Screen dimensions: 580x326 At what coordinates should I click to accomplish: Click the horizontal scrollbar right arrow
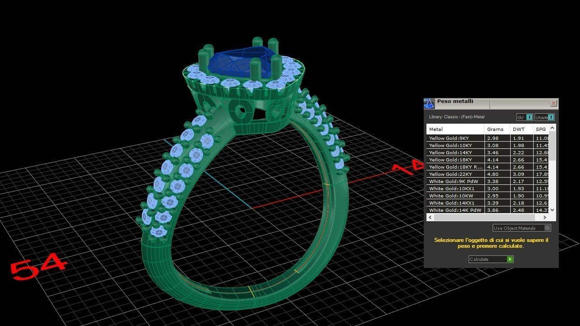[545, 217]
